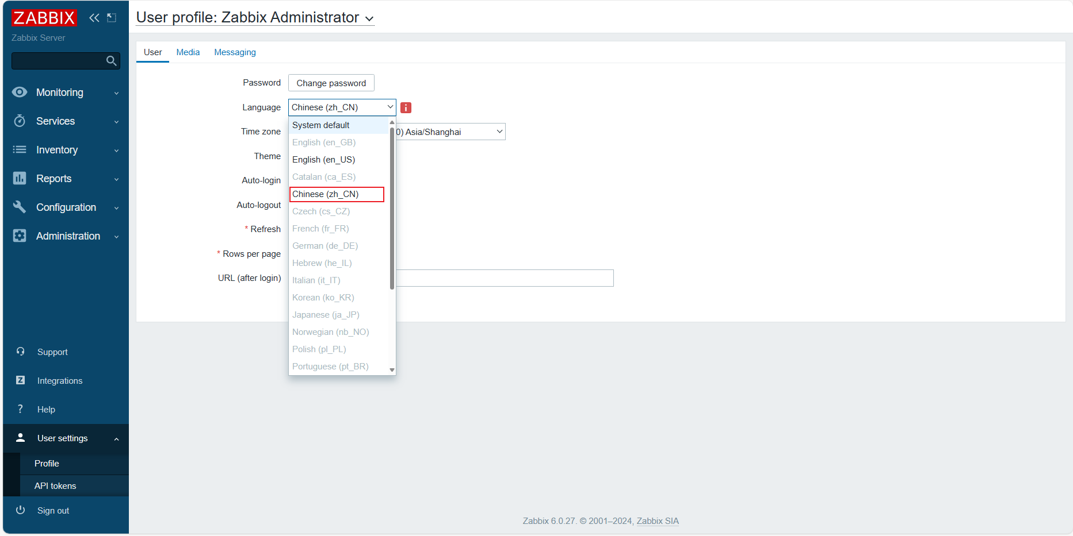1073x536 pixels.
Task: Expand the Monitoring menu chevron
Action: coord(116,93)
